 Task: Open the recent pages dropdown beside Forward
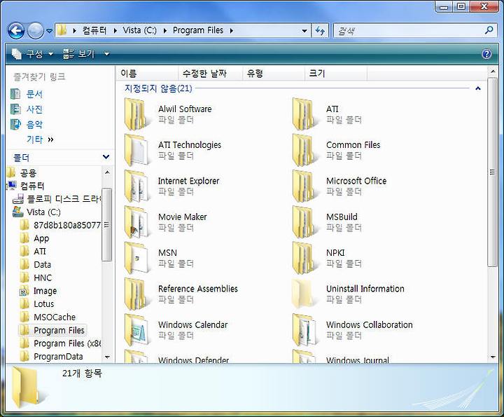(x=49, y=32)
